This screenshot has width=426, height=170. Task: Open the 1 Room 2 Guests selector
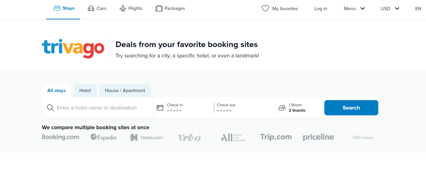297,108
